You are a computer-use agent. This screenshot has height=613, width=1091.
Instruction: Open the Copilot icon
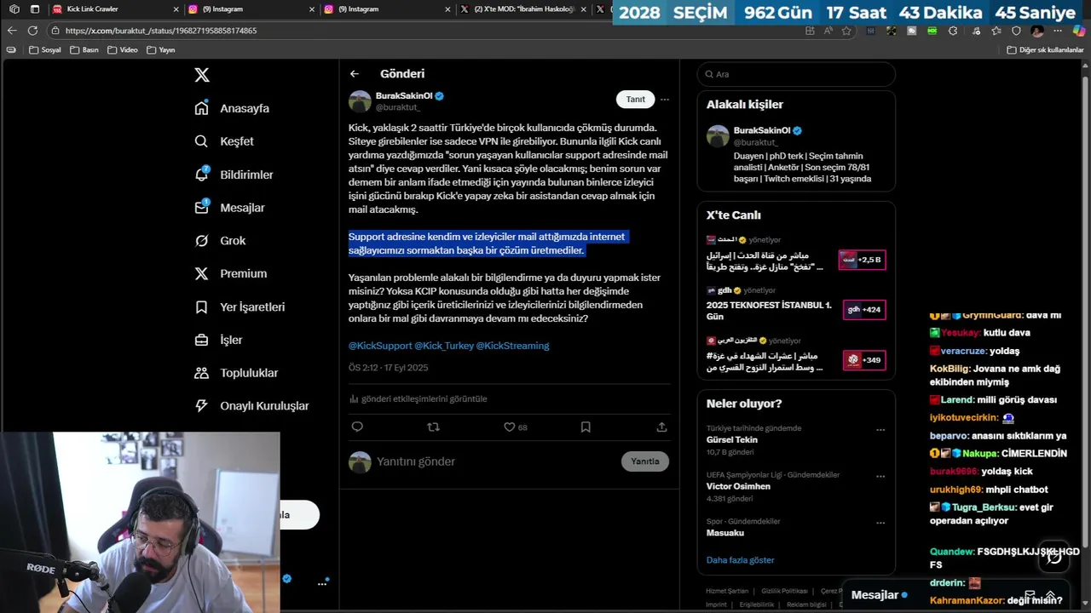pyautogui.click(x=1078, y=31)
